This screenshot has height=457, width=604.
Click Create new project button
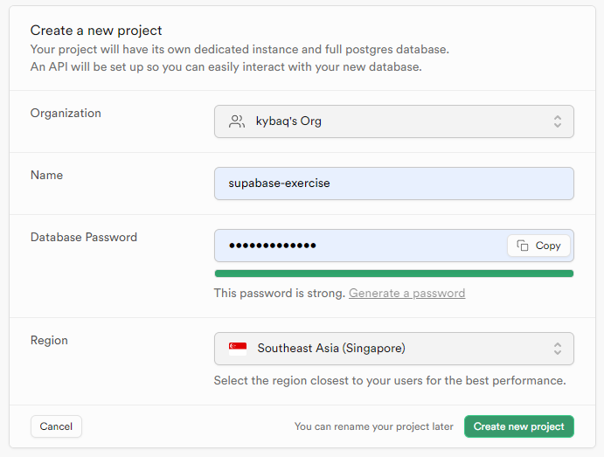pyautogui.click(x=519, y=426)
